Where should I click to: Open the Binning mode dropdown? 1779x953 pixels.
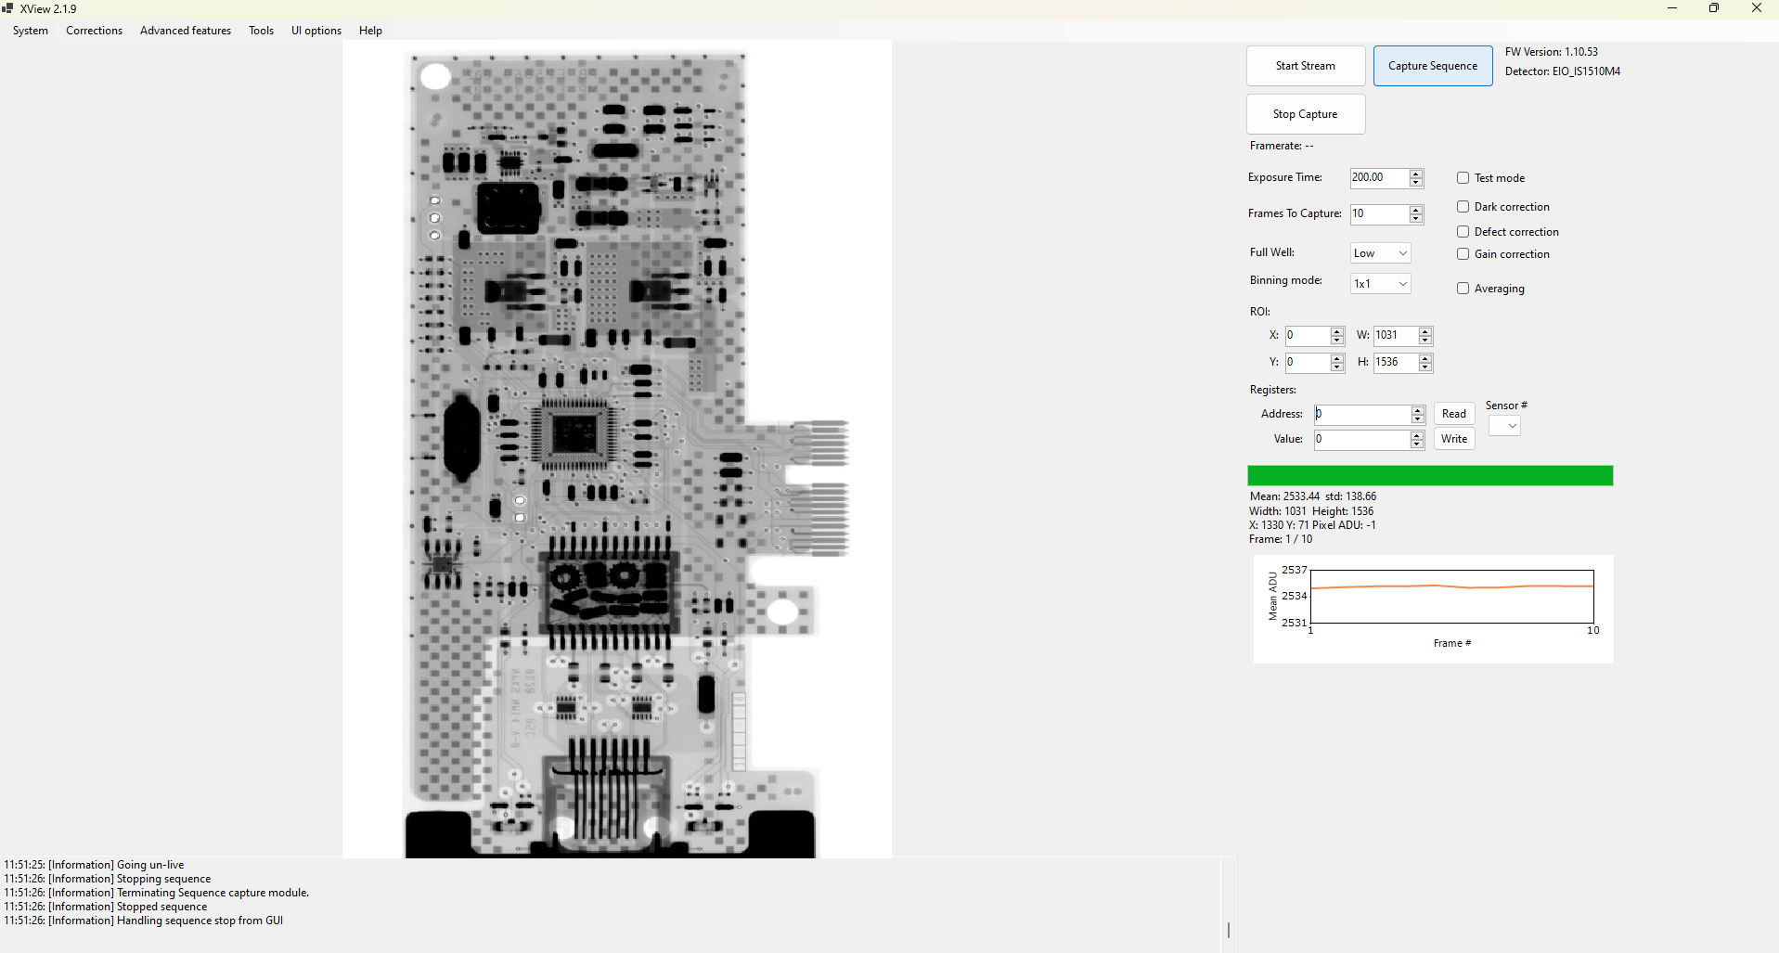[x=1381, y=284]
